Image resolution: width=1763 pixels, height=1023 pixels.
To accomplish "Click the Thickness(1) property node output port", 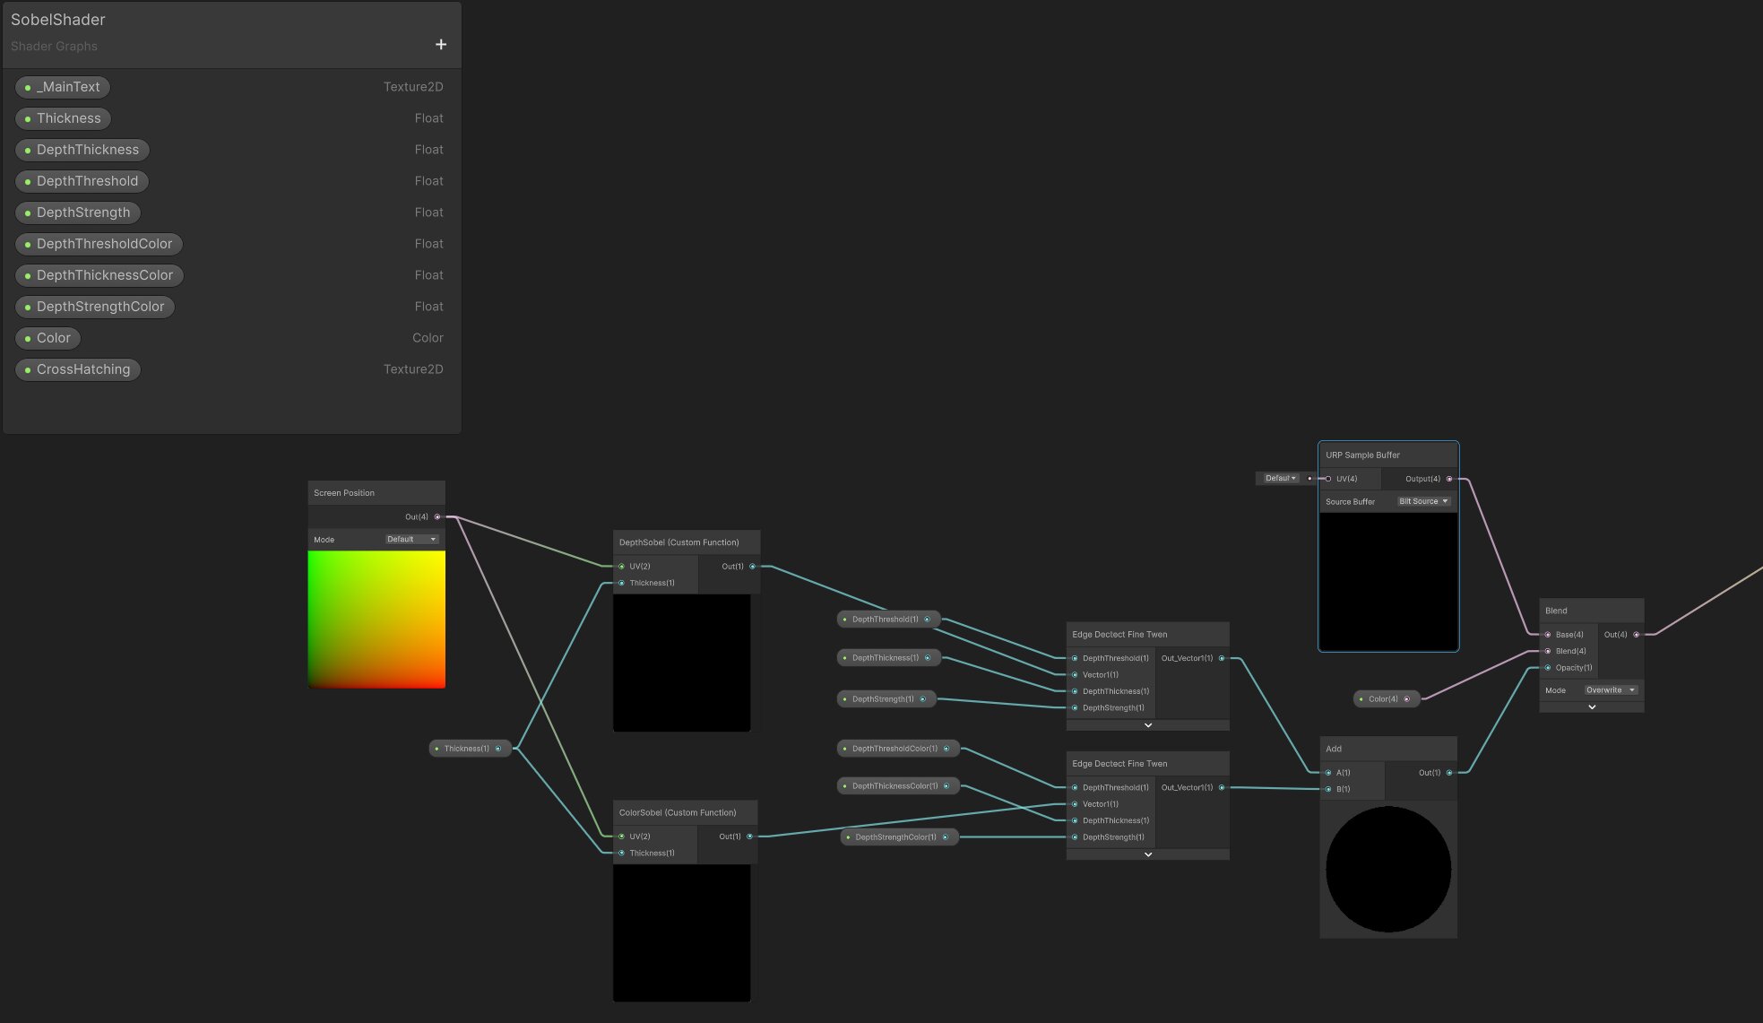I will (498, 749).
